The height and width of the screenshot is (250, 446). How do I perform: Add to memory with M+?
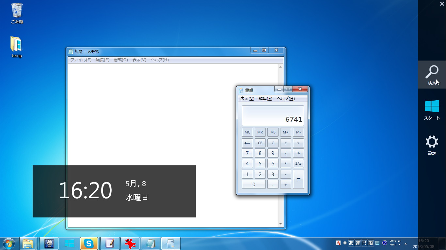[286, 132]
